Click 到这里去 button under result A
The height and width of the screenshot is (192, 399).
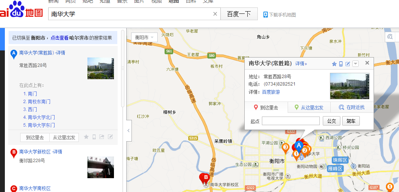tap(35, 137)
